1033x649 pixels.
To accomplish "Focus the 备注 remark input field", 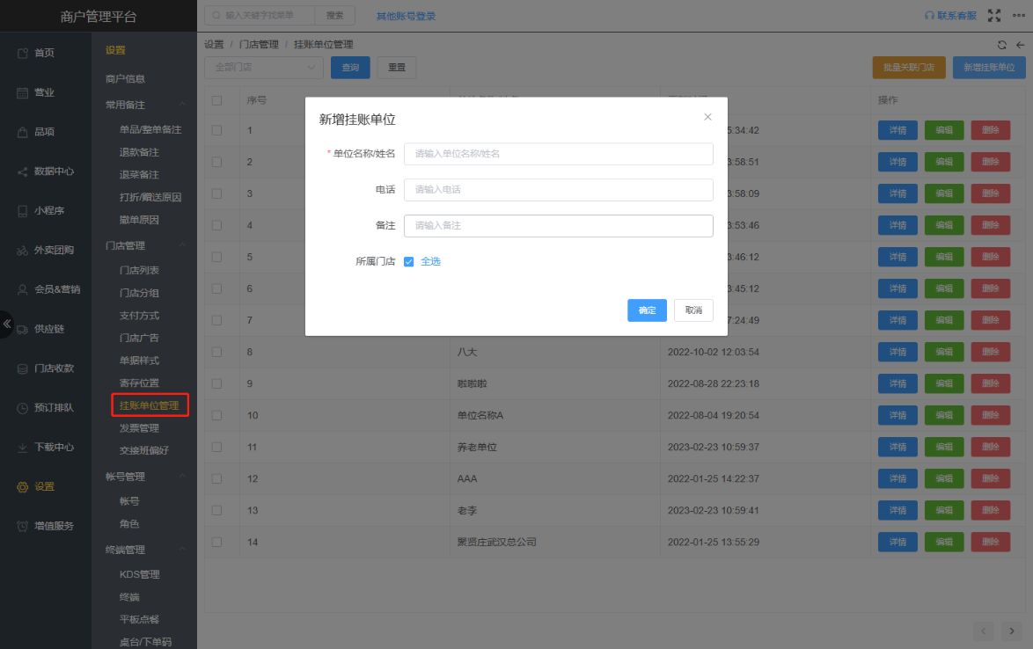I will click(559, 226).
